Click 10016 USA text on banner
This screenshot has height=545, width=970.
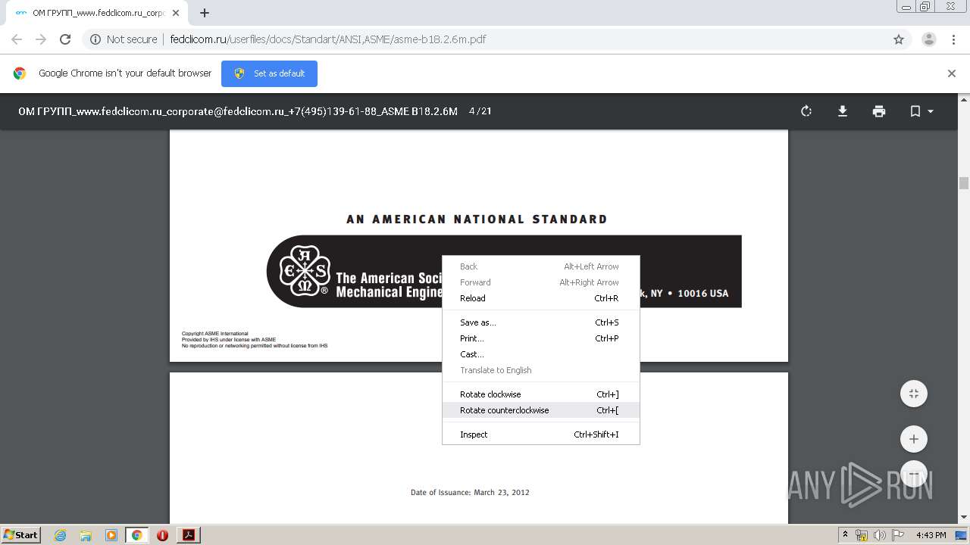click(702, 294)
